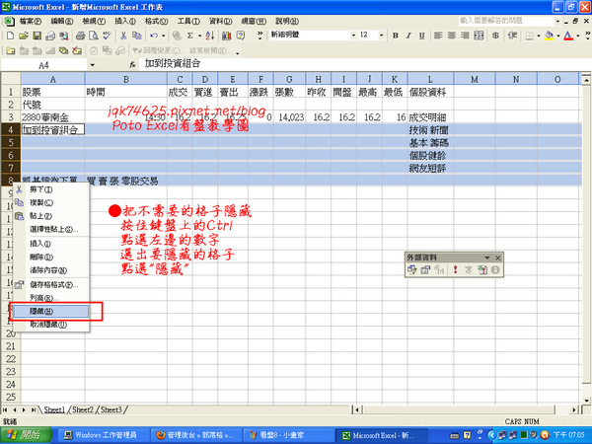Viewport: 592px width, 444px height.
Task: Open the 檔案 menu
Action: click(x=31, y=21)
